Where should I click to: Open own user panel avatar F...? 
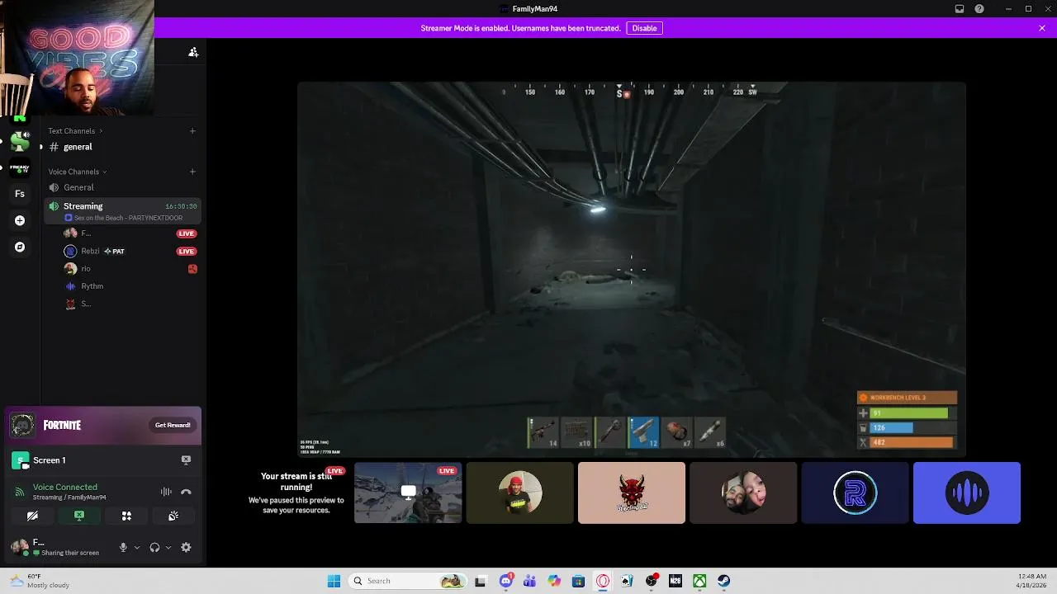click(x=19, y=547)
